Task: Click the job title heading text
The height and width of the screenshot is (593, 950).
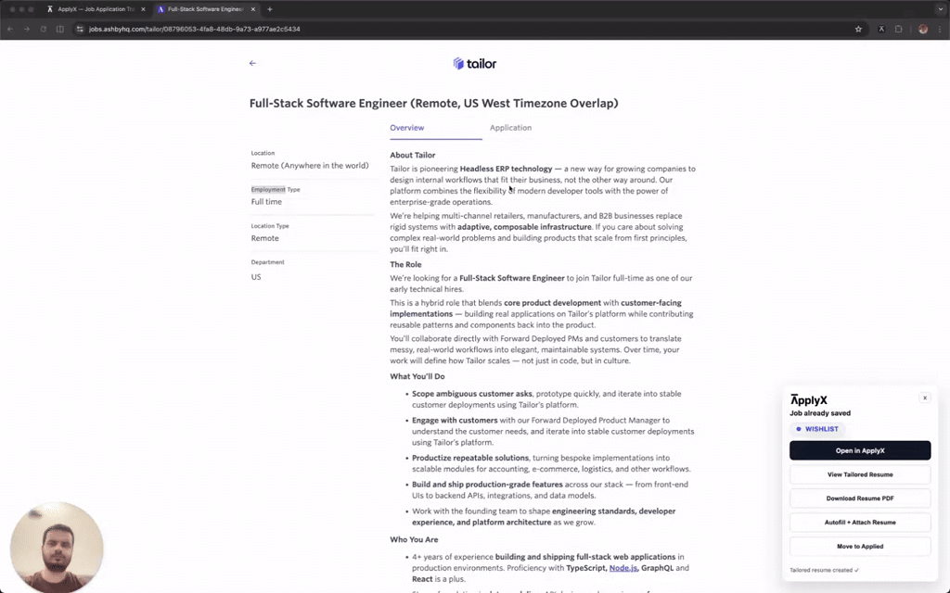Action: click(x=434, y=103)
